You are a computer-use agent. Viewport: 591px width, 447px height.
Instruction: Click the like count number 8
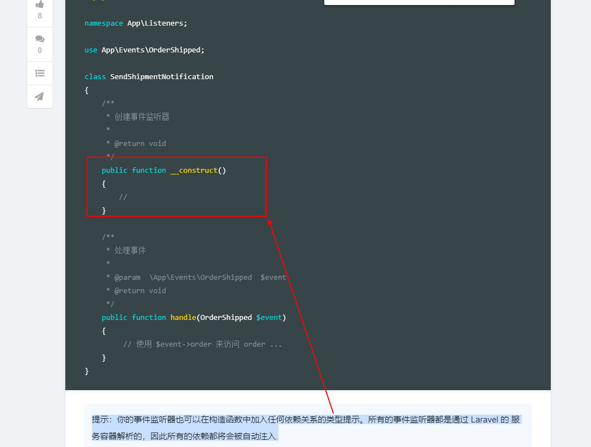(x=40, y=16)
